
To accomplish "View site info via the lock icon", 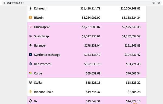I will pos(4,3).
